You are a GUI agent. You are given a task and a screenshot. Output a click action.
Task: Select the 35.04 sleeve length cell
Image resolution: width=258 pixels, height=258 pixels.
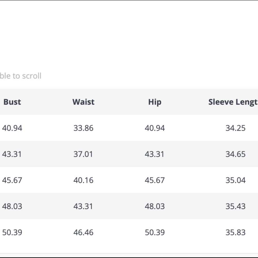(x=236, y=180)
